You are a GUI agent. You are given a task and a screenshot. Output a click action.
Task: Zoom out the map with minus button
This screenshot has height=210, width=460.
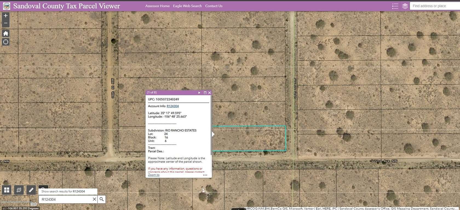[6, 23]
